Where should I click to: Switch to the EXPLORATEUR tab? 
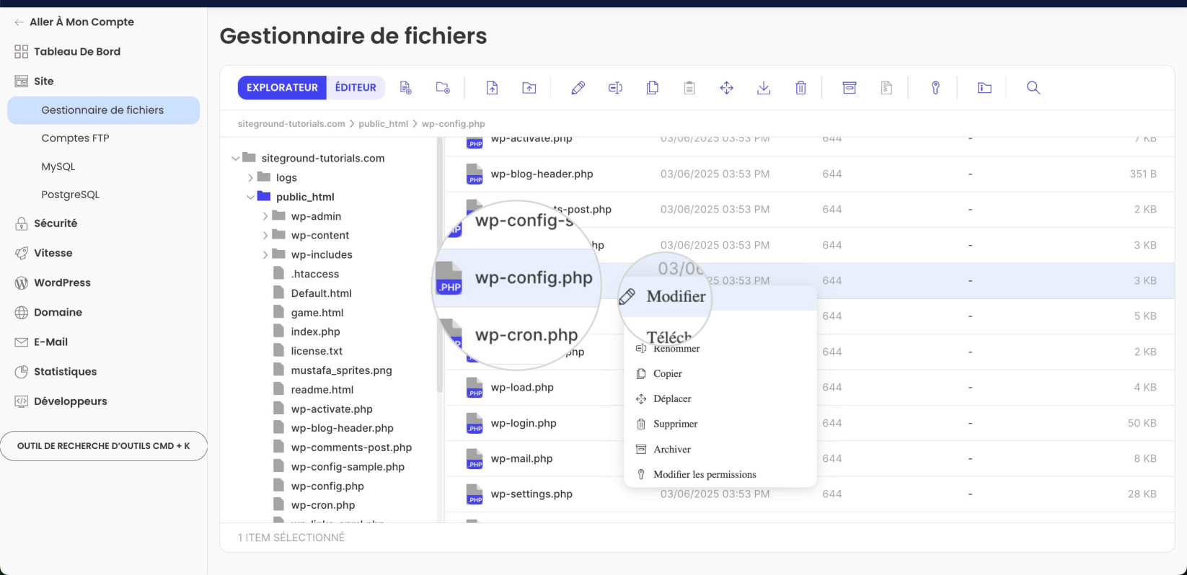pos(282,88)
